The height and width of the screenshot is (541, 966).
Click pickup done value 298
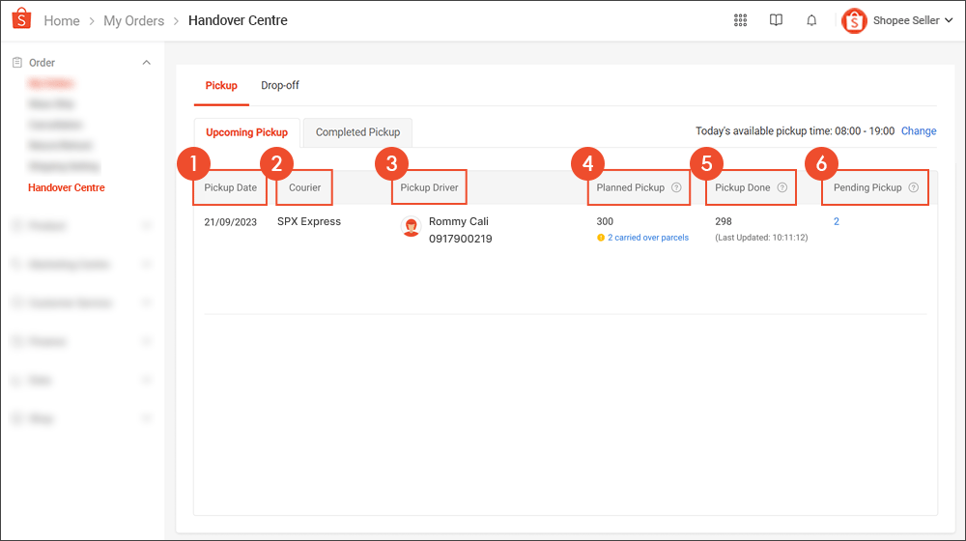click(724, 222)
